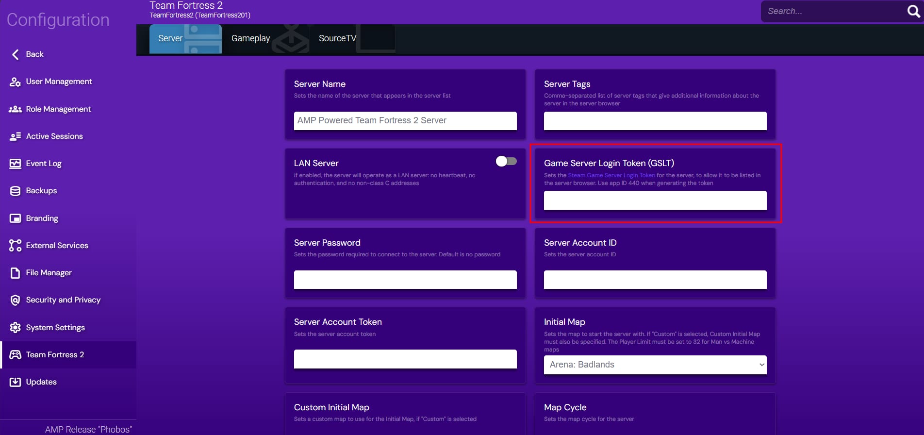
Task: Open System Settings gear icon
Action: click(16, 328)
